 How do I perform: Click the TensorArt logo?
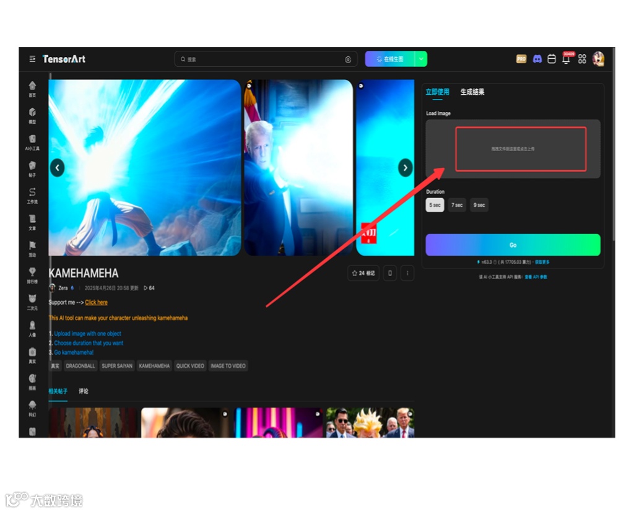pyautogui.click(x=64, y=59)
